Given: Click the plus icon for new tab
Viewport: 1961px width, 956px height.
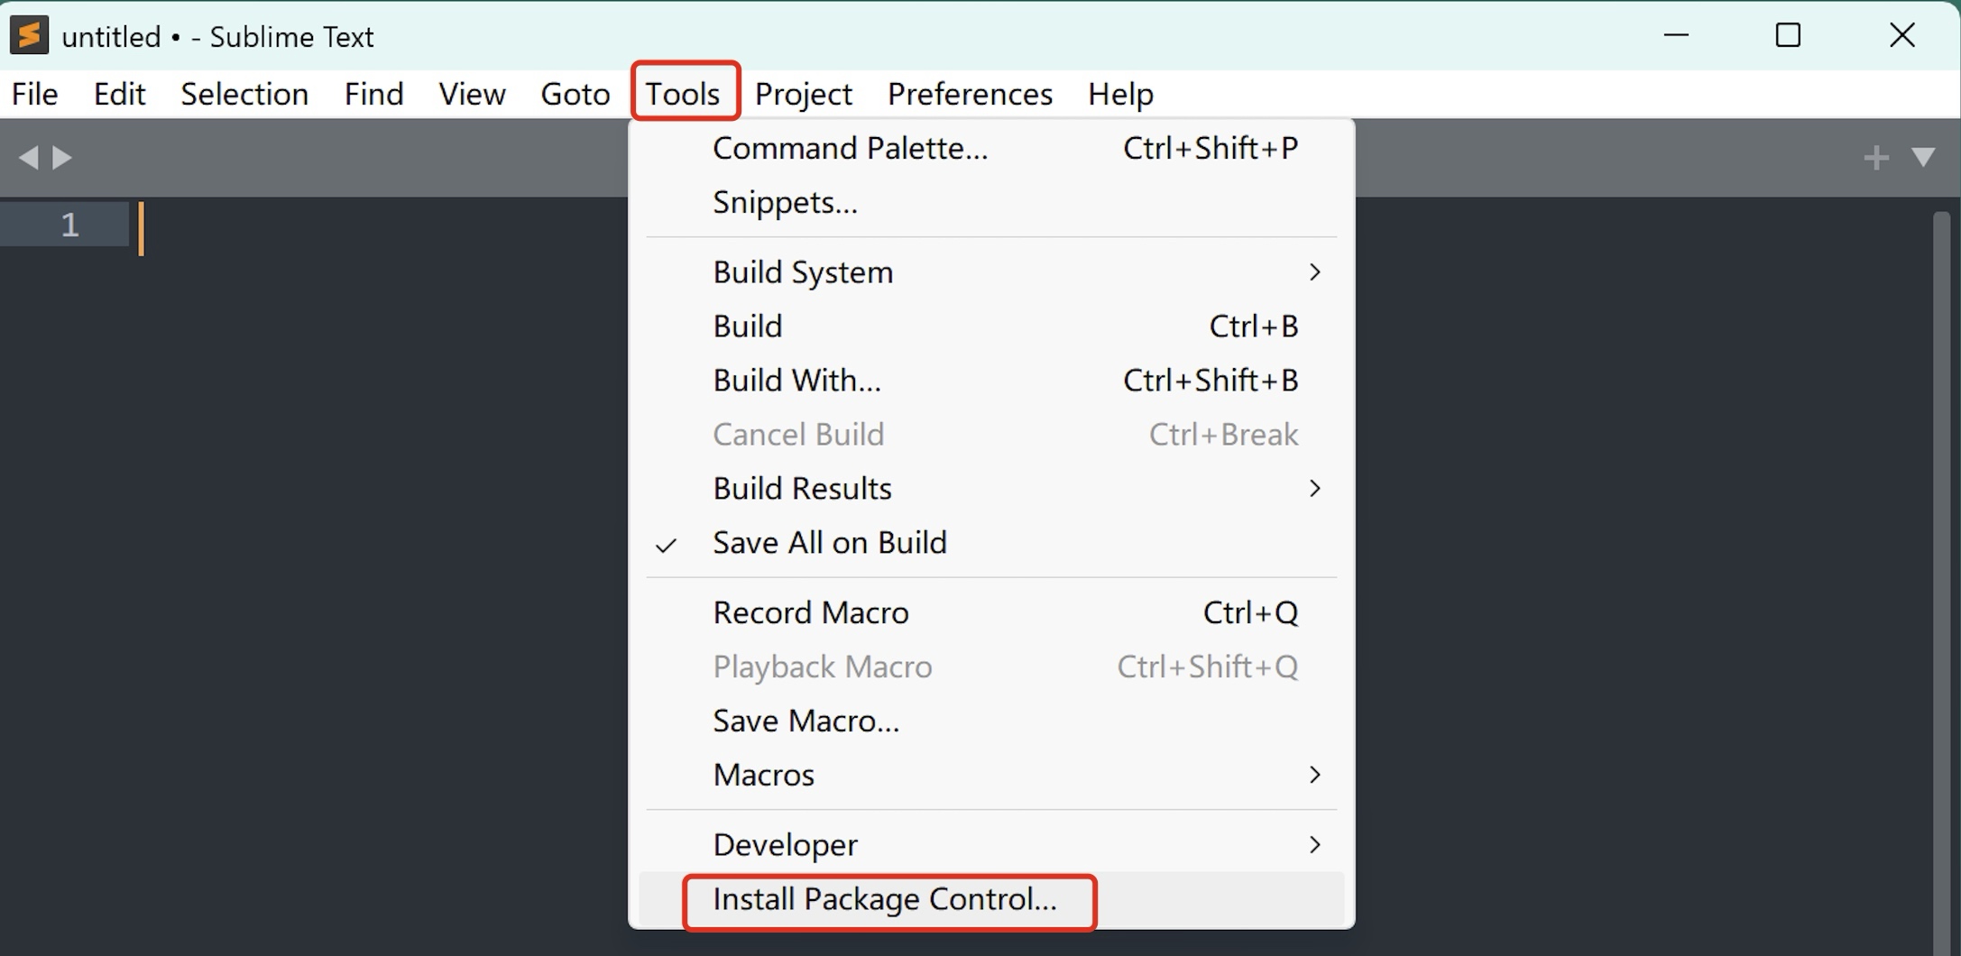Looking at the screenshot, I should click(1875, 158).
